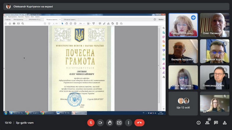Image resolution: width=232 pixels, height=130 pixels.
Task: Print the PDF with printer icon
Action: (14, 23)
